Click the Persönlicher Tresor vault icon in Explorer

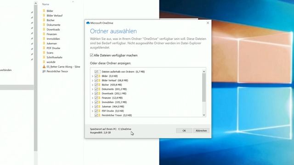(x=44, y=71)
